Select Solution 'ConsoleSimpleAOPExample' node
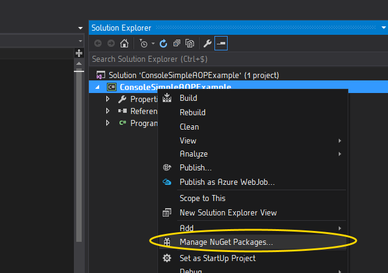388x273 pixels. pos(194,75)
